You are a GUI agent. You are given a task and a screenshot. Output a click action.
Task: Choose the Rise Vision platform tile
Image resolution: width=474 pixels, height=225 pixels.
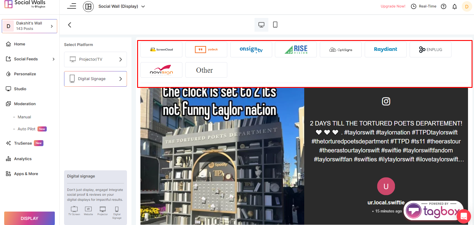click(x=296, y=50)
